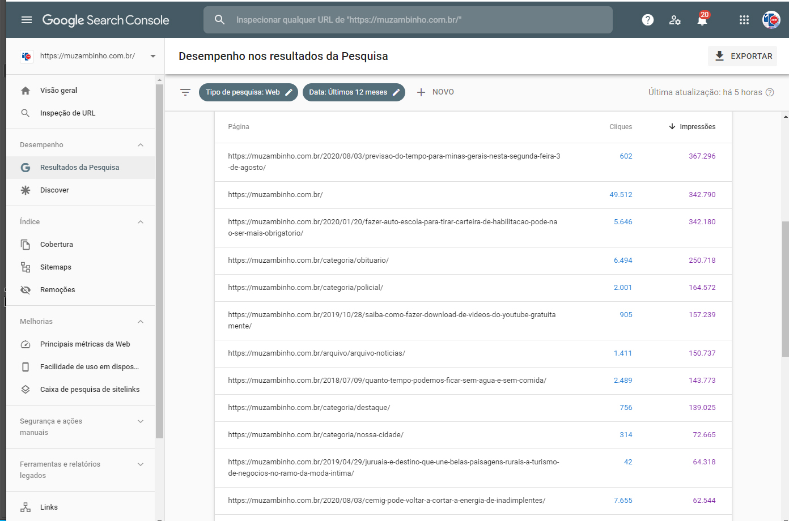Click the filter rows icon

pyautogui.click(x=185, y=92)
